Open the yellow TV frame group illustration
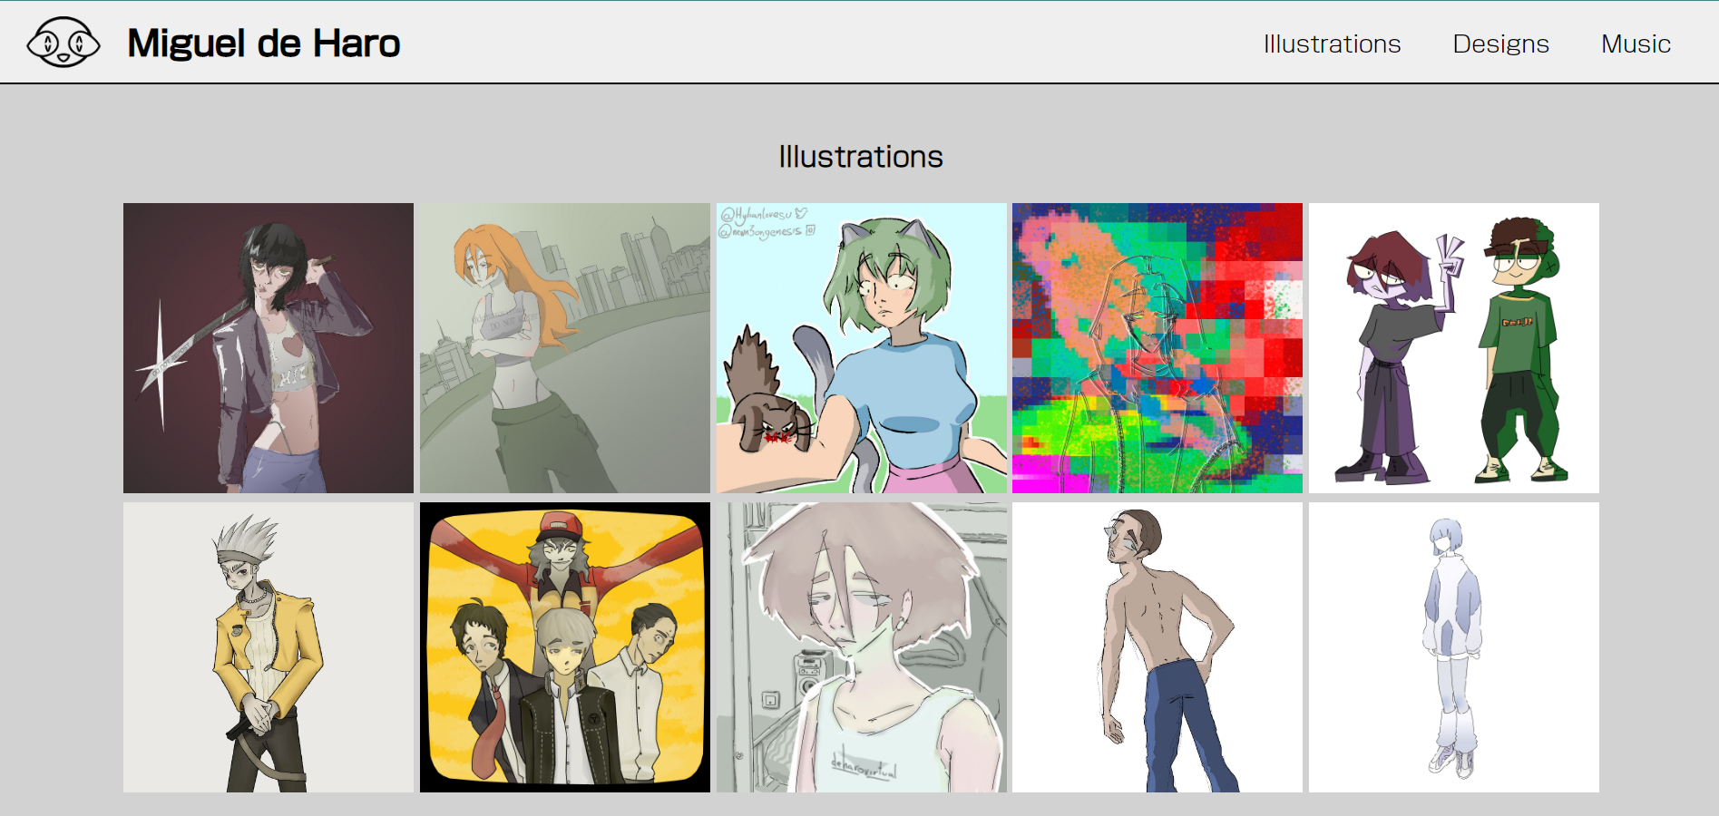Image resolution: width=1719 pixels, height=816 pixels. (564, 647)
